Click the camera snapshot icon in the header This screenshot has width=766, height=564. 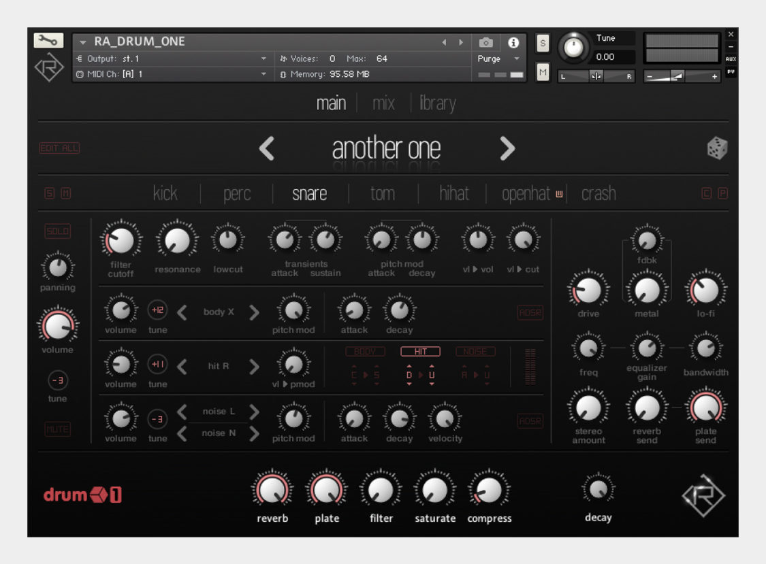pos(485,42)
